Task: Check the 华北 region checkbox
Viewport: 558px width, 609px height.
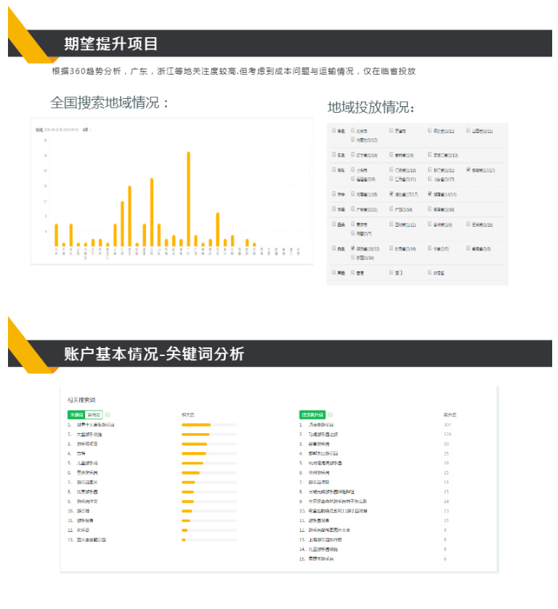Action: tap(334, 131)
